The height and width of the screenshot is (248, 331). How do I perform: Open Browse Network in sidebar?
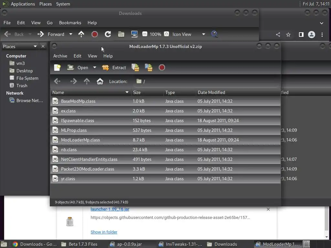(27, 100)
